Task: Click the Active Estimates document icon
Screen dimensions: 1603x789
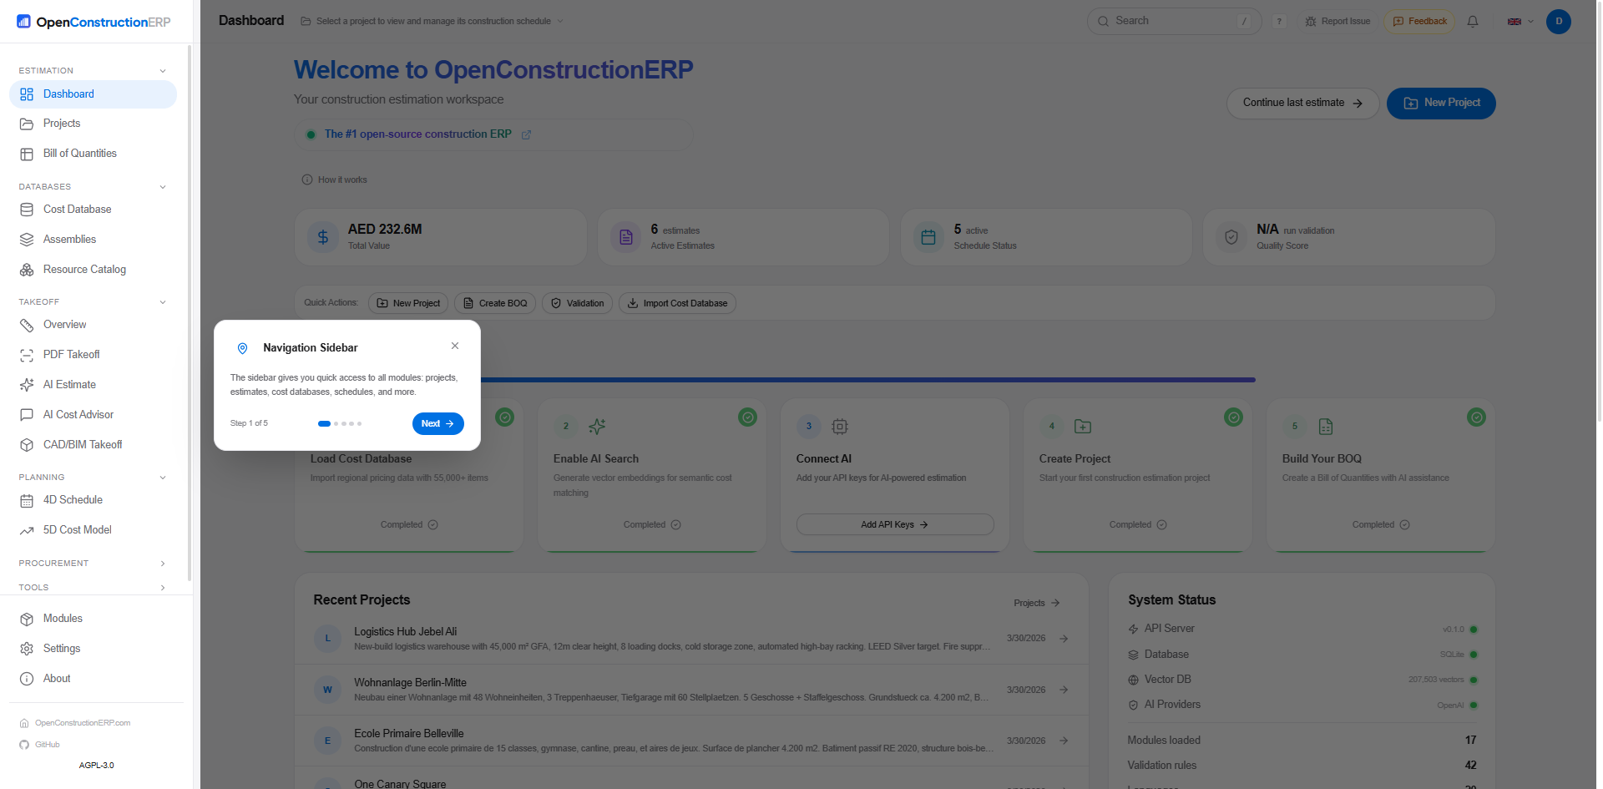Action: pos(625,237)
